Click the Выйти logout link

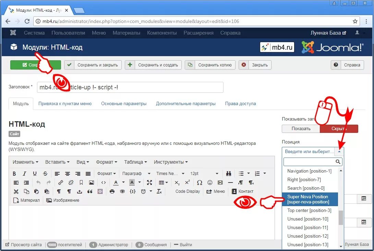pos(183,245)
